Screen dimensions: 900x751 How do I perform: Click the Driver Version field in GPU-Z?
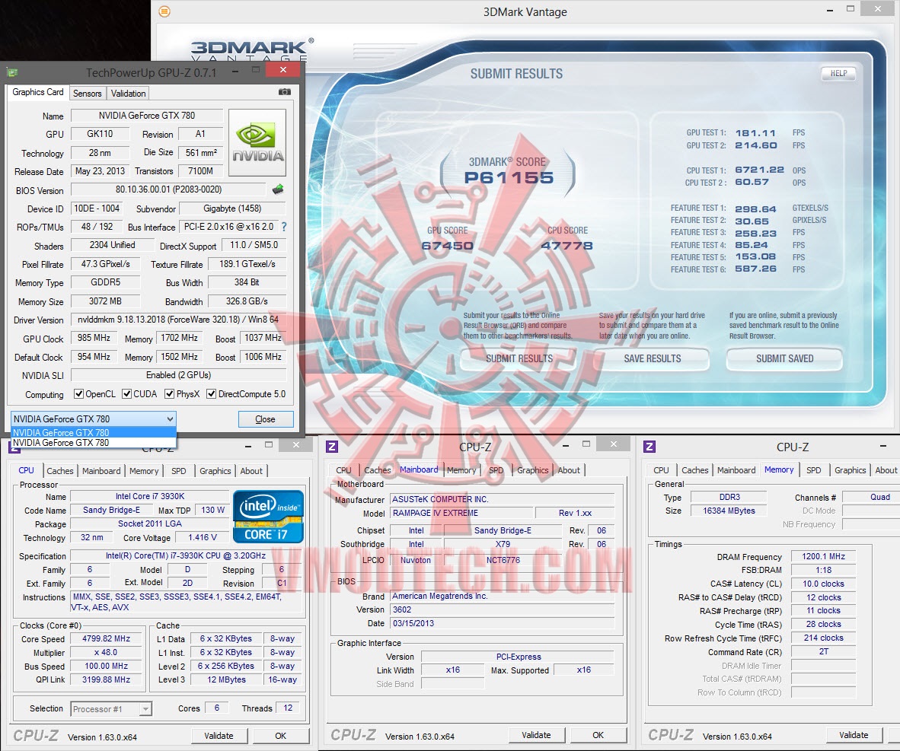click(178, 320)
